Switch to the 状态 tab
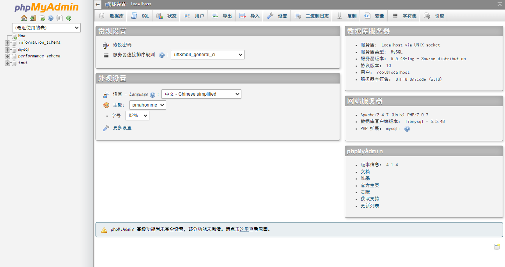Image resolution: width=505 pixels, height=267 pixels. click(x=167, y=16)
